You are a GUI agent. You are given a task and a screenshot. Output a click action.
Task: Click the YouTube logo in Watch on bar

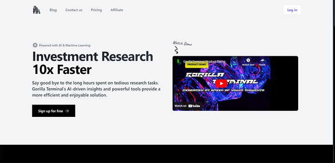(x=194, y=106)
